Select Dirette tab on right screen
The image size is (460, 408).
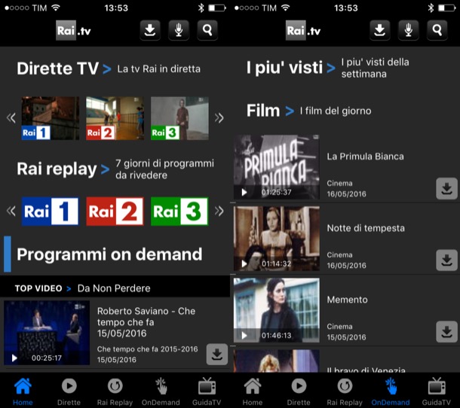[x=299, y=391]
